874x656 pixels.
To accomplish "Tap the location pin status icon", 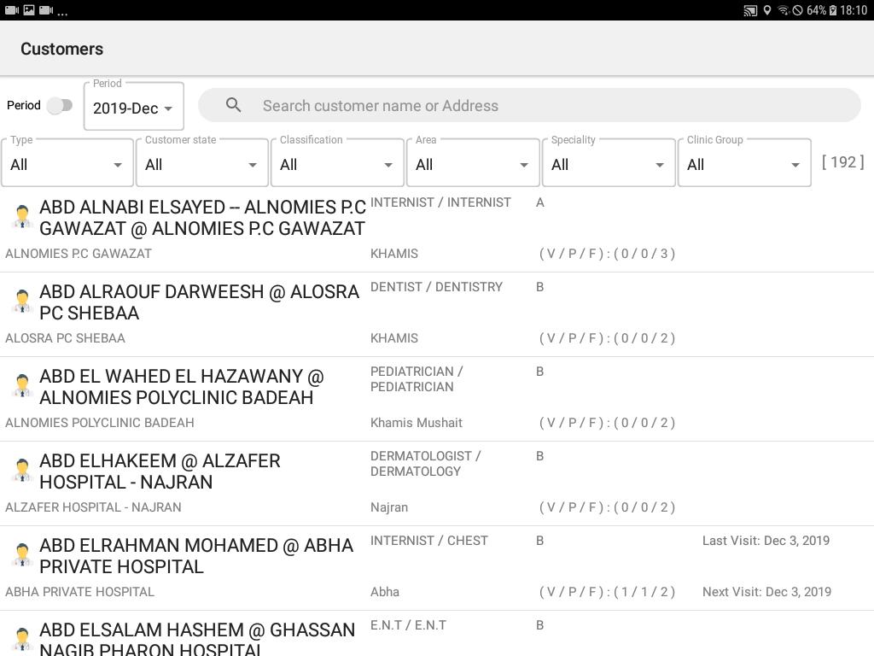I will tap(767, 10).
